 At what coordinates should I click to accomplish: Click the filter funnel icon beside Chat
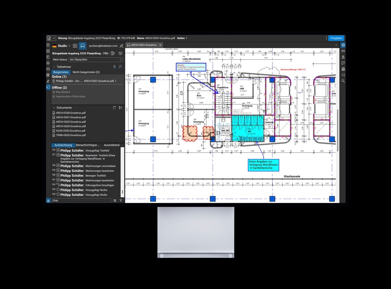click(121, 201)
